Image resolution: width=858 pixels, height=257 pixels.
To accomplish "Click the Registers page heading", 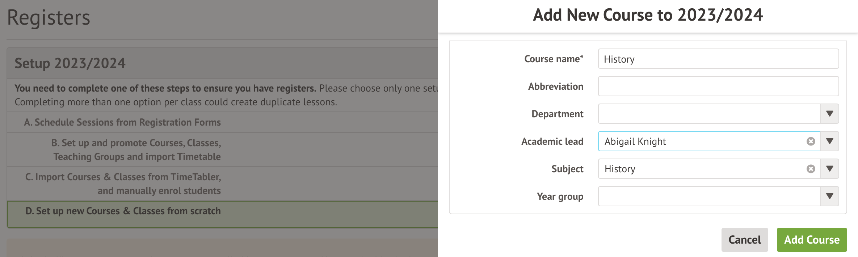I will [x=49, y=17].
